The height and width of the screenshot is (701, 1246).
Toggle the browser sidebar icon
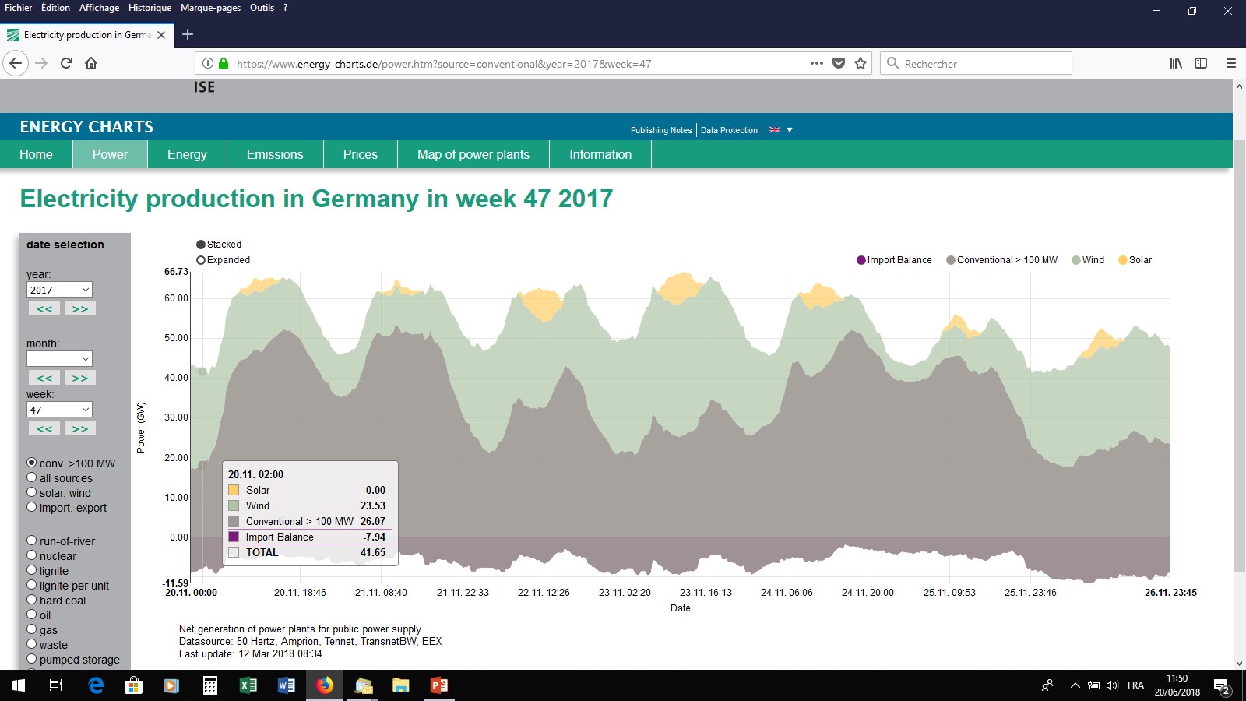point(1201,63)
